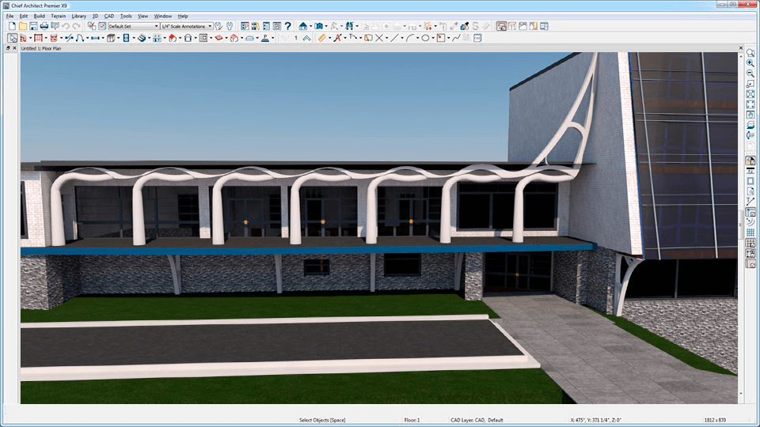Open the 1/4" Scale Annotations dropdown
Image resolution: width=760 pixels, height=427 pixels.
tap(187, 26)
